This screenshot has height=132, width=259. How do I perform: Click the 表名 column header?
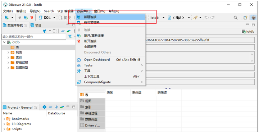[118, 93]
